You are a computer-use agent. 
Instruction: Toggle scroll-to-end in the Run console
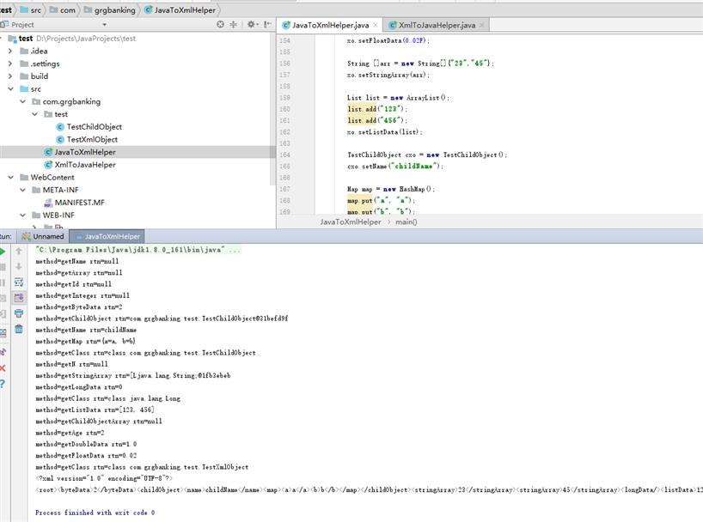click(x=19, y=298)
